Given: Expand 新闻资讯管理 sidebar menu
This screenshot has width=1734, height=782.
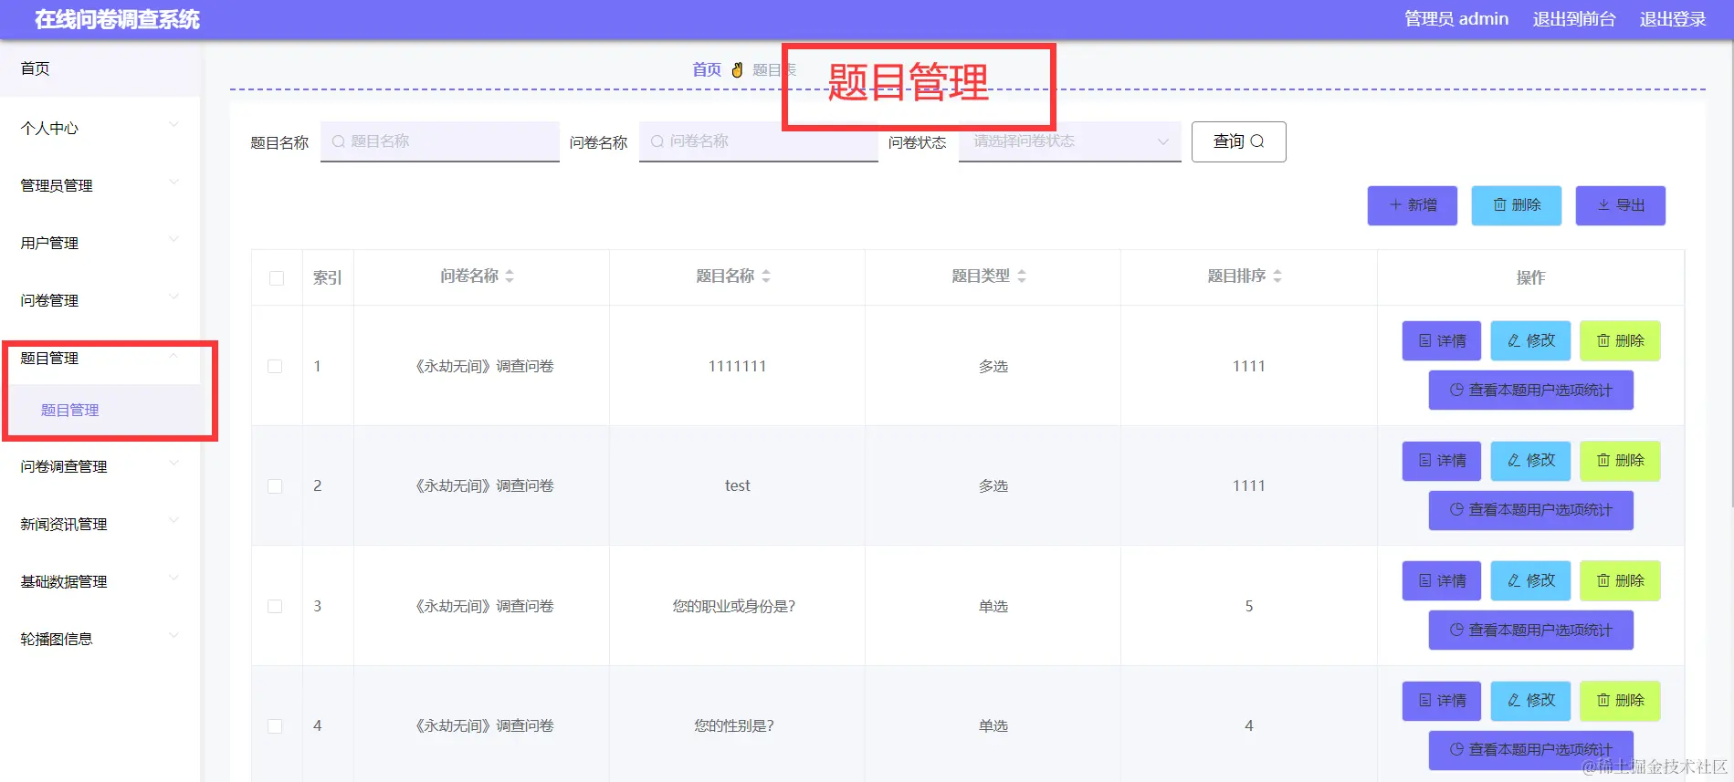Looking at the screenshot, I should (100, 524).
